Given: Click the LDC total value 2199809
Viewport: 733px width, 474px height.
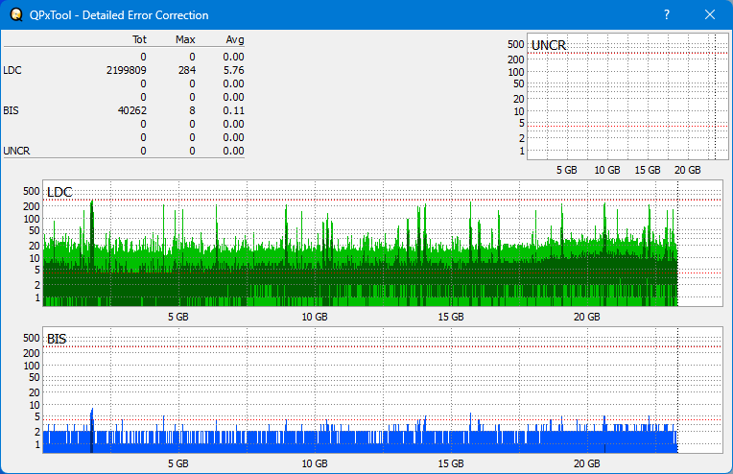Looking at the screenshot, I should [x=127, y=70].
